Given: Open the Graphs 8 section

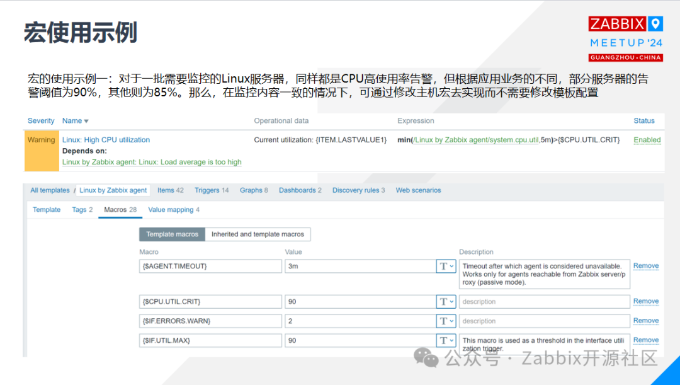Looking at the screenshot, I should pyautogui.click(x=254, y=190).
